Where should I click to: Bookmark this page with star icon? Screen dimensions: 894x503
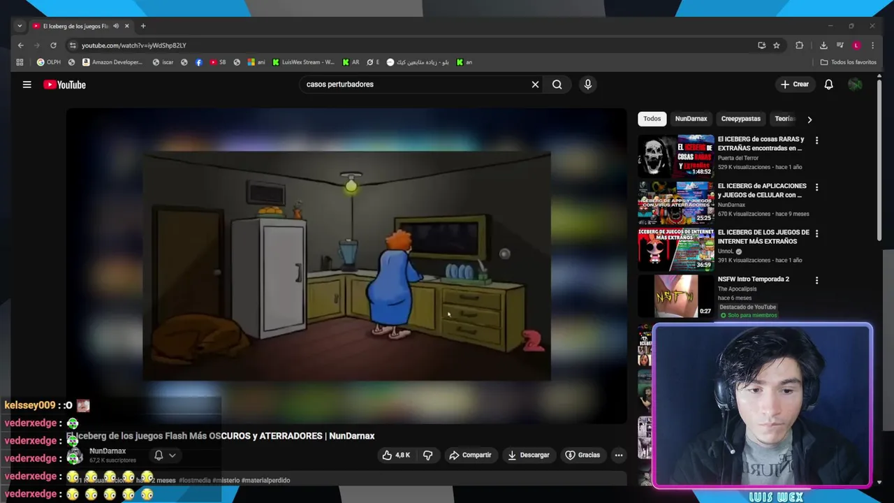(776, 45)
